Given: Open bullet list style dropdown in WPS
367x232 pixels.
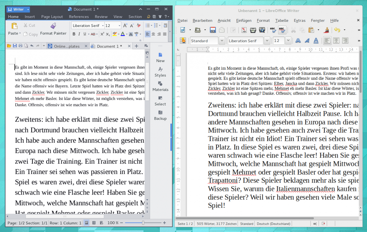Looking at the screenshot, I should (x=151, y=26).
